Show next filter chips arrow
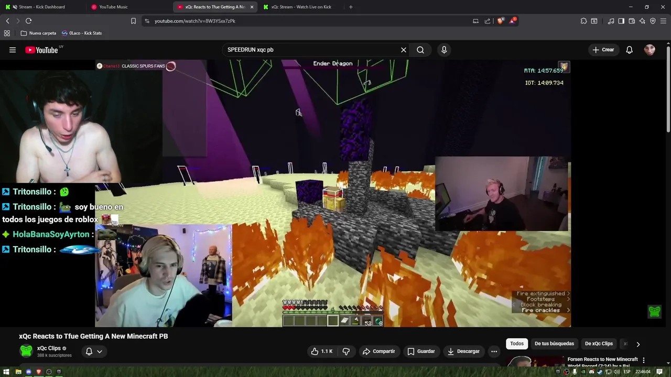This screenshot has width=671, height=377. tap(638, 344)
